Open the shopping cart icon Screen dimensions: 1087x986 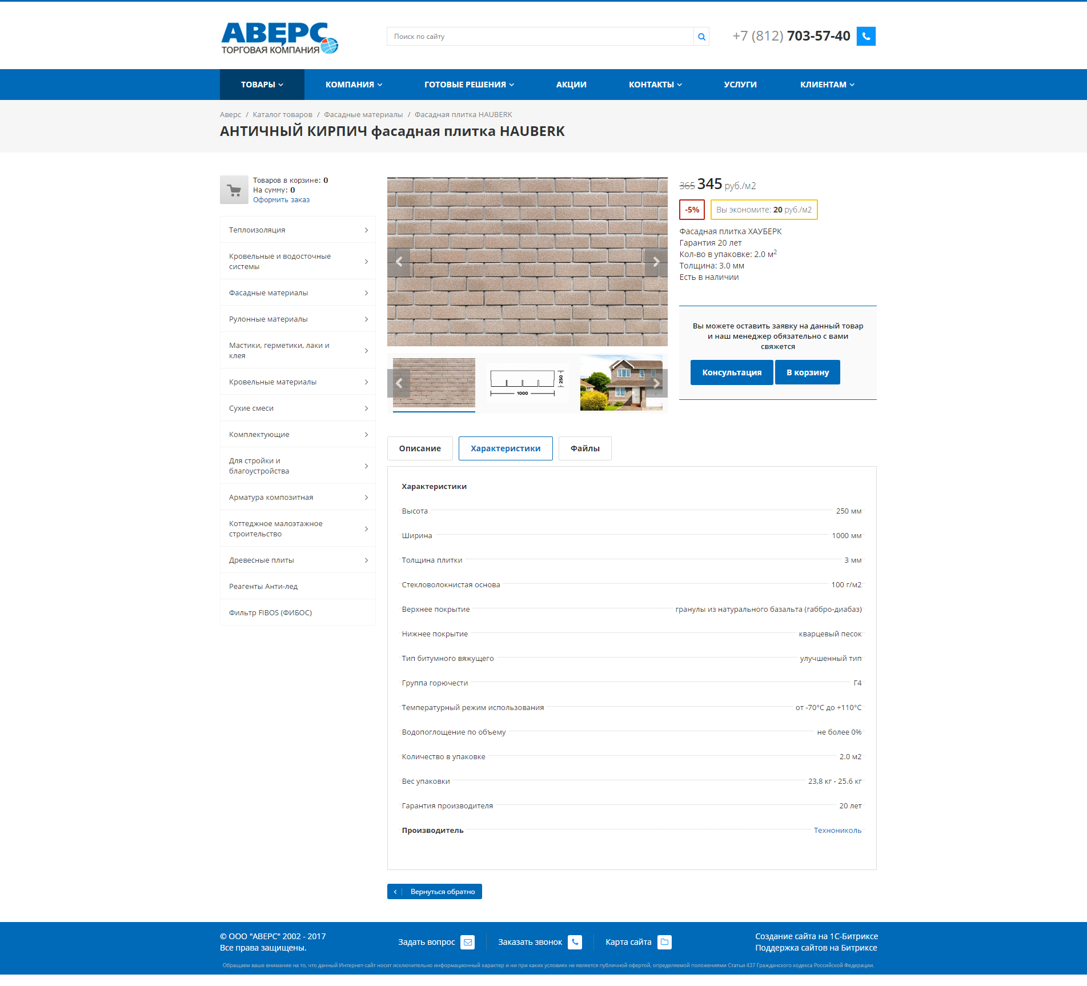pyautogui.click(x=234, y=190)
